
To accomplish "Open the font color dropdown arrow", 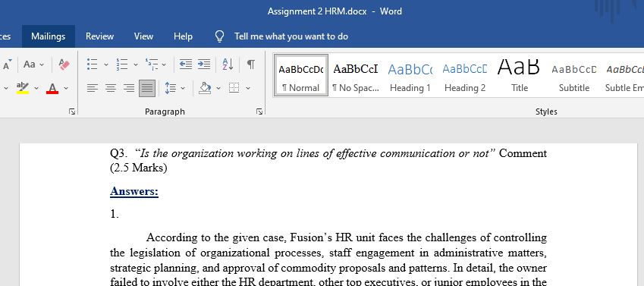I will point(66,88).
